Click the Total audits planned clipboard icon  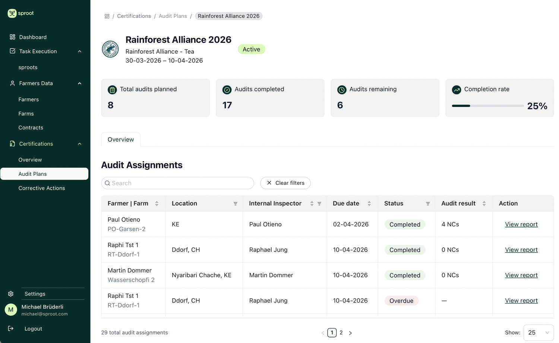112,89
